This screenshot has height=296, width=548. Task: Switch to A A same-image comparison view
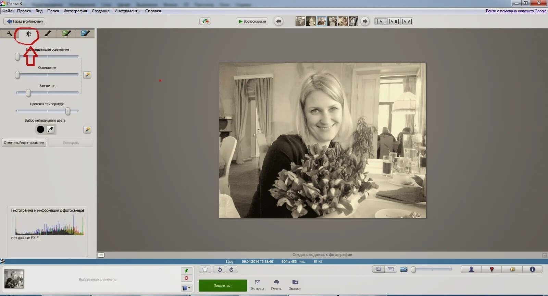407,21
